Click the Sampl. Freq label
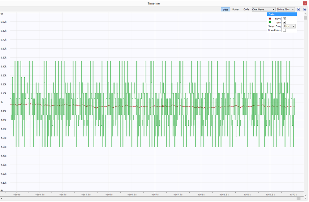 (274, 26)
